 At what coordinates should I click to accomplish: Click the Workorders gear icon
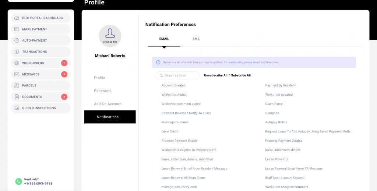click(x=17, y=63)
